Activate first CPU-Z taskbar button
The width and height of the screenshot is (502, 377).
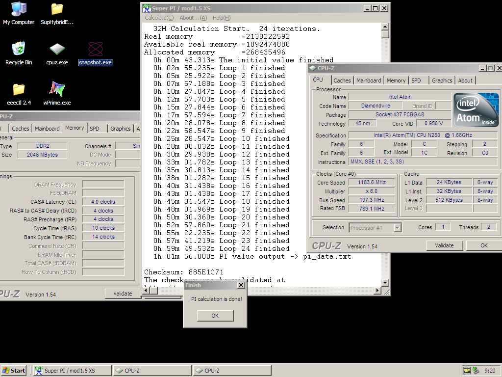click(152, 371)
